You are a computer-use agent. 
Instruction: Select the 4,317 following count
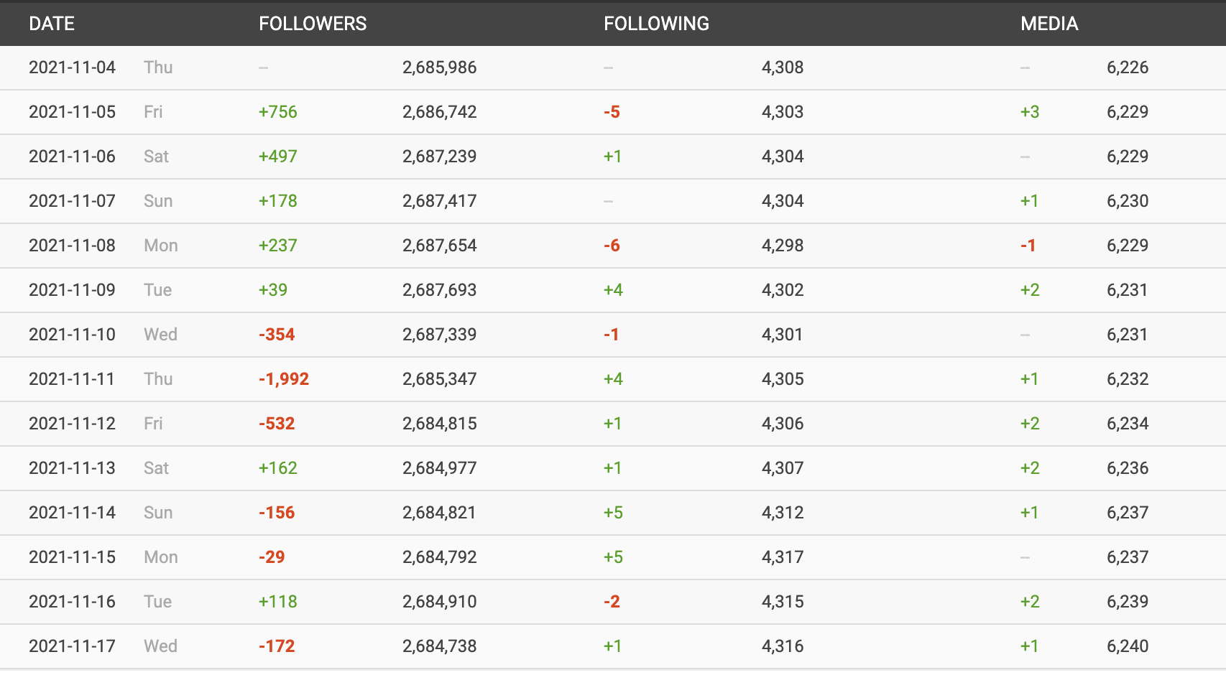coord(783,557)
